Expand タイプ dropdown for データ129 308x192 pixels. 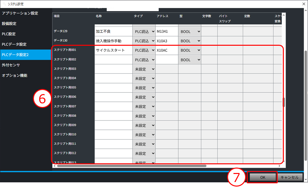[x=144, y=32]
